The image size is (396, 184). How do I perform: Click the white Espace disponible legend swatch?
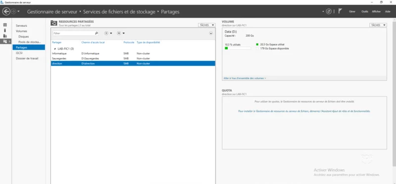coord(257,48)
